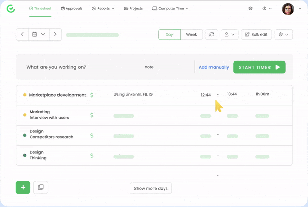Click the Design Competitors research entry
The height and width of the screenshot is (207, 308).
pos(51,134)
